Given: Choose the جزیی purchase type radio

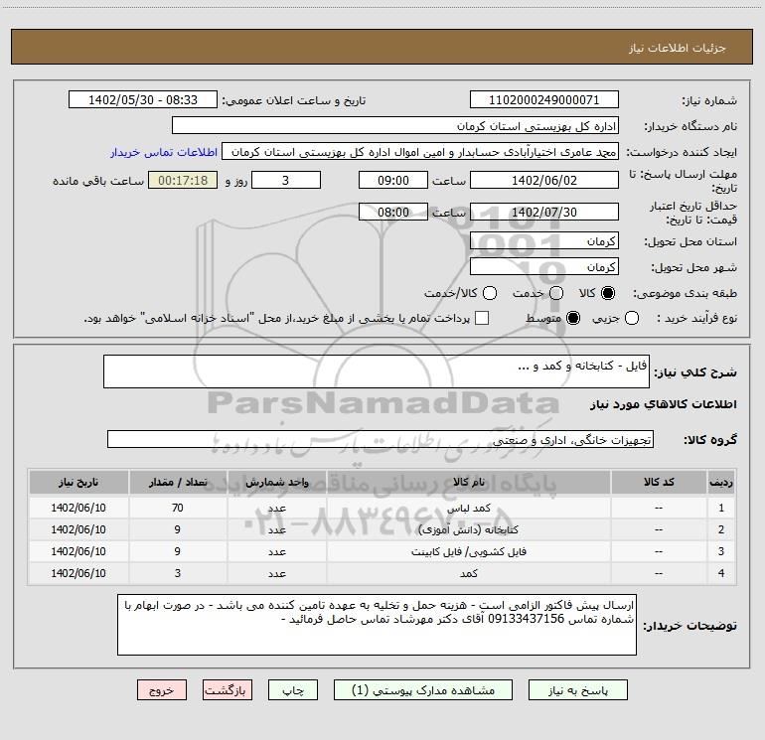Looking at the screenshot, I should (631, 318).
